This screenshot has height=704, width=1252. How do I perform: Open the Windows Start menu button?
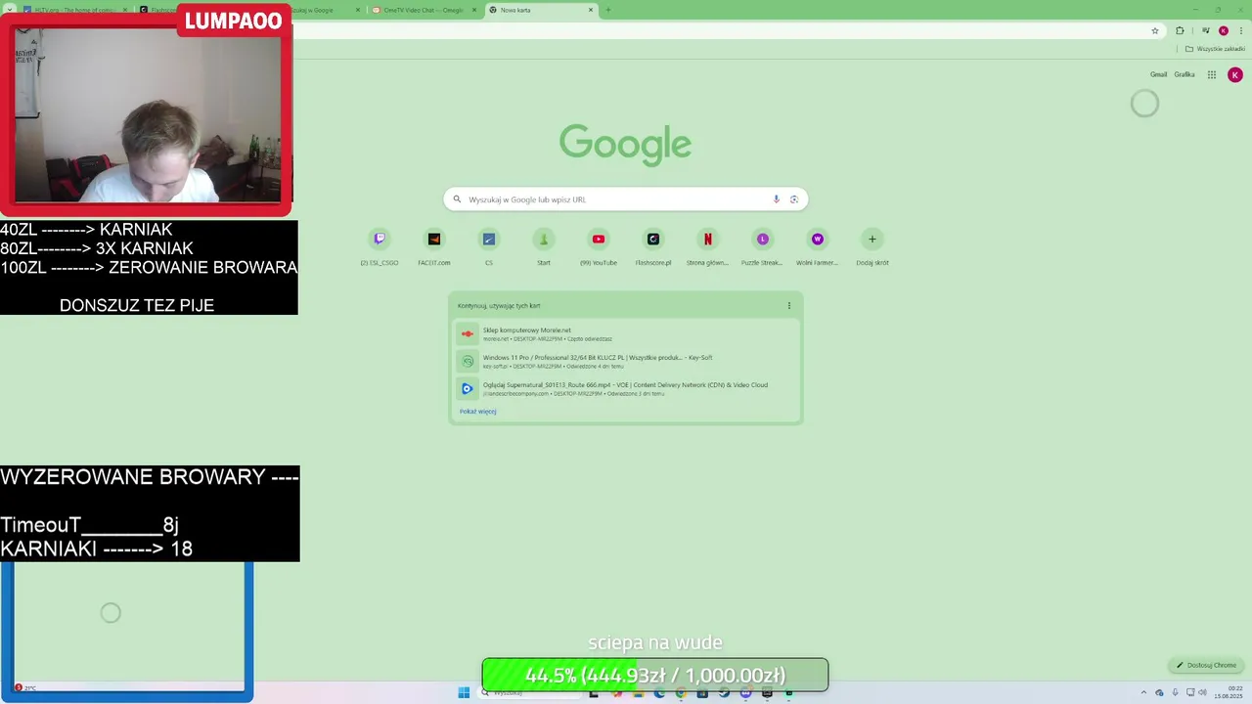(464, 693)
